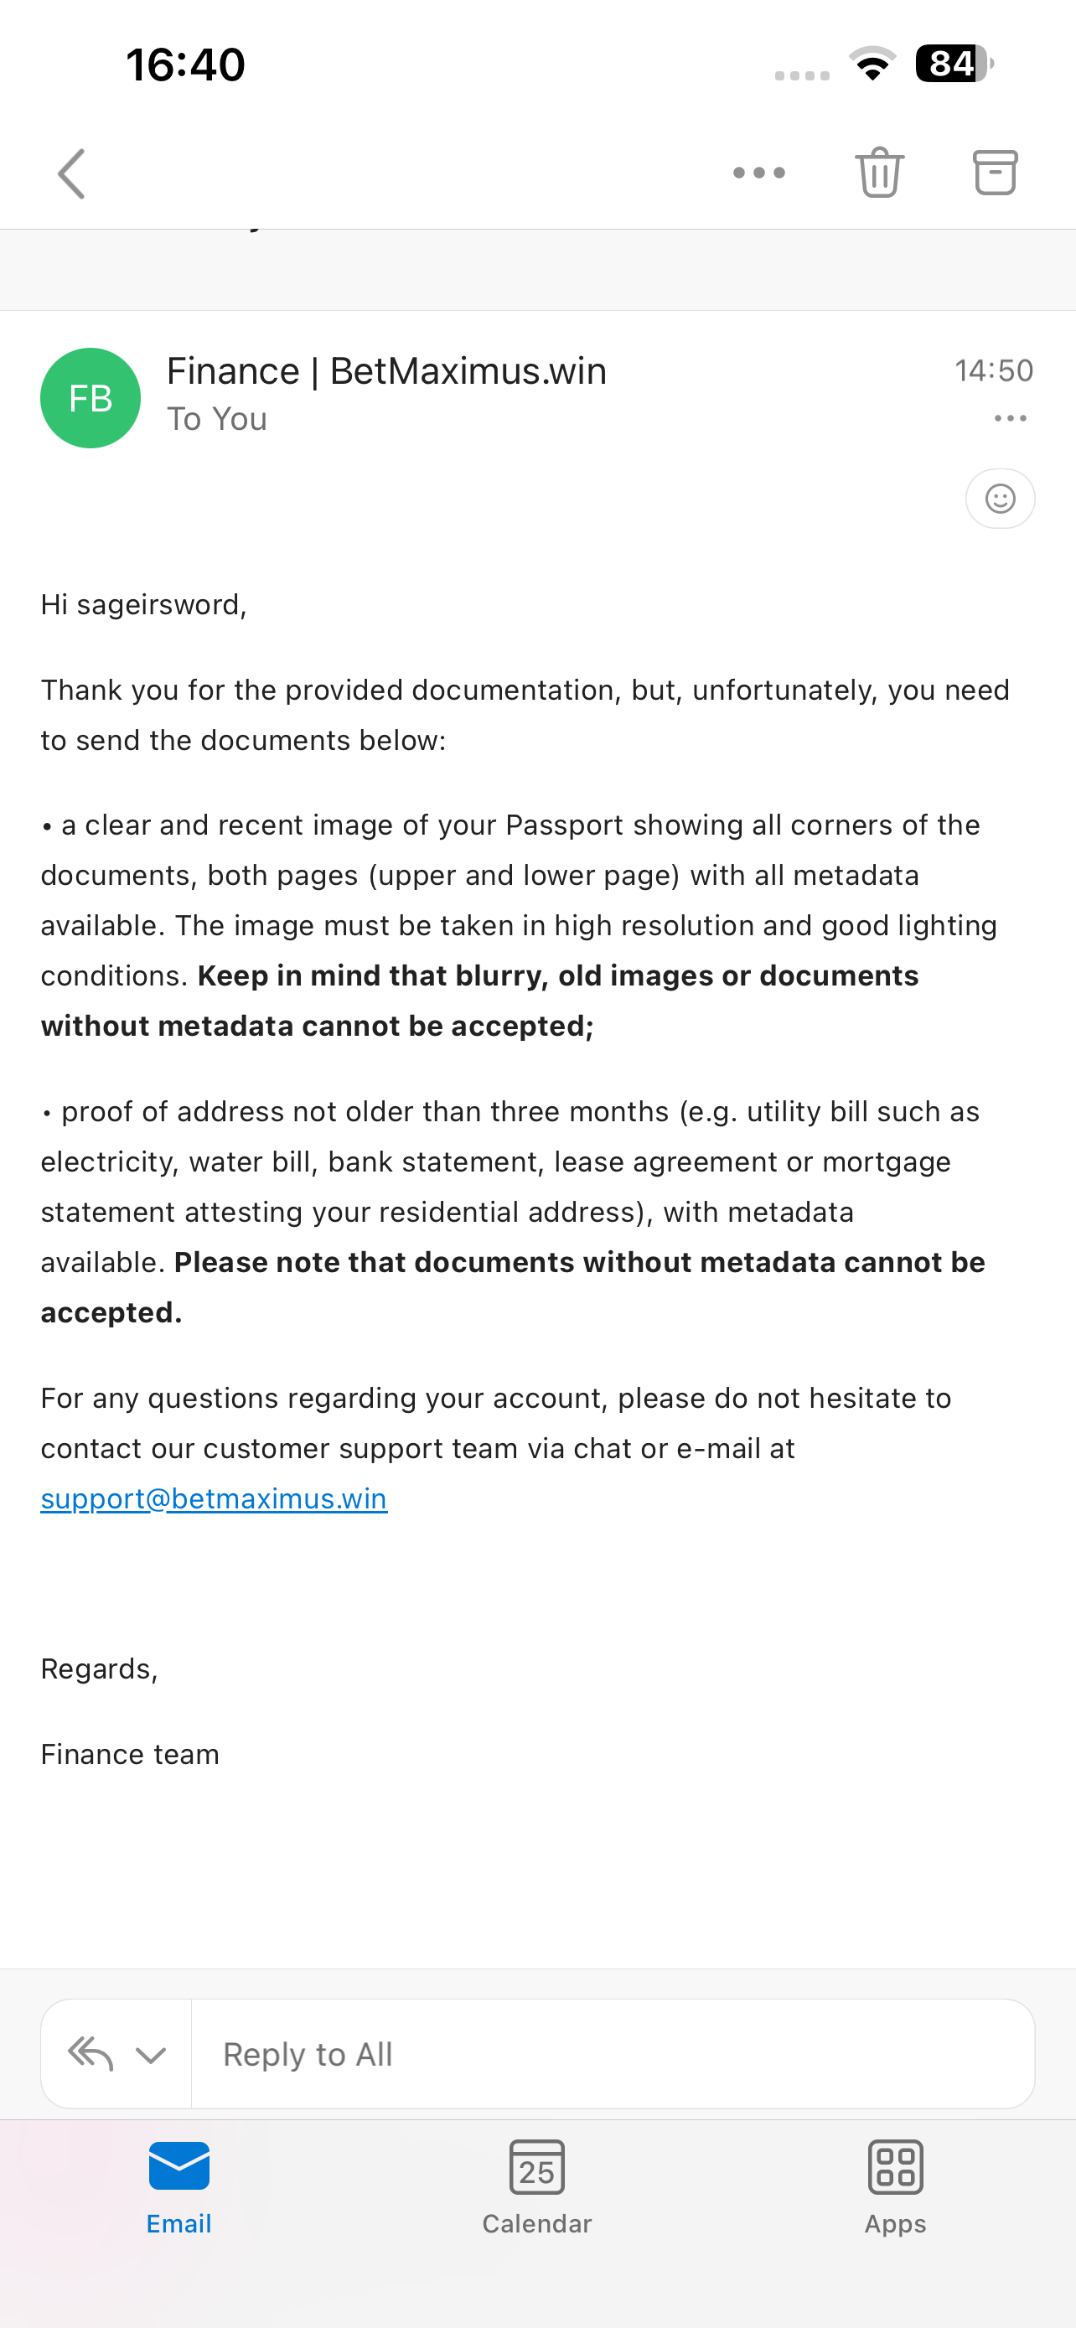The height and width of the screenshot is (2328, 1076).
Task: Open message options beside the sender
Action: (1010, 418)
